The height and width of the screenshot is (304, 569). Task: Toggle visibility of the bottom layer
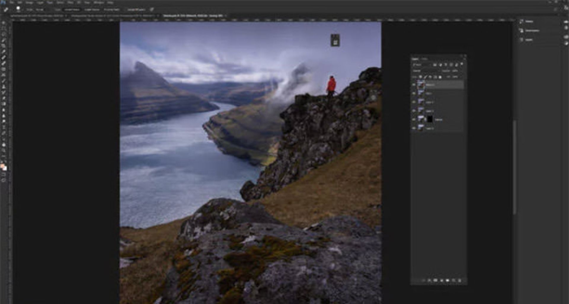point(414,128)
